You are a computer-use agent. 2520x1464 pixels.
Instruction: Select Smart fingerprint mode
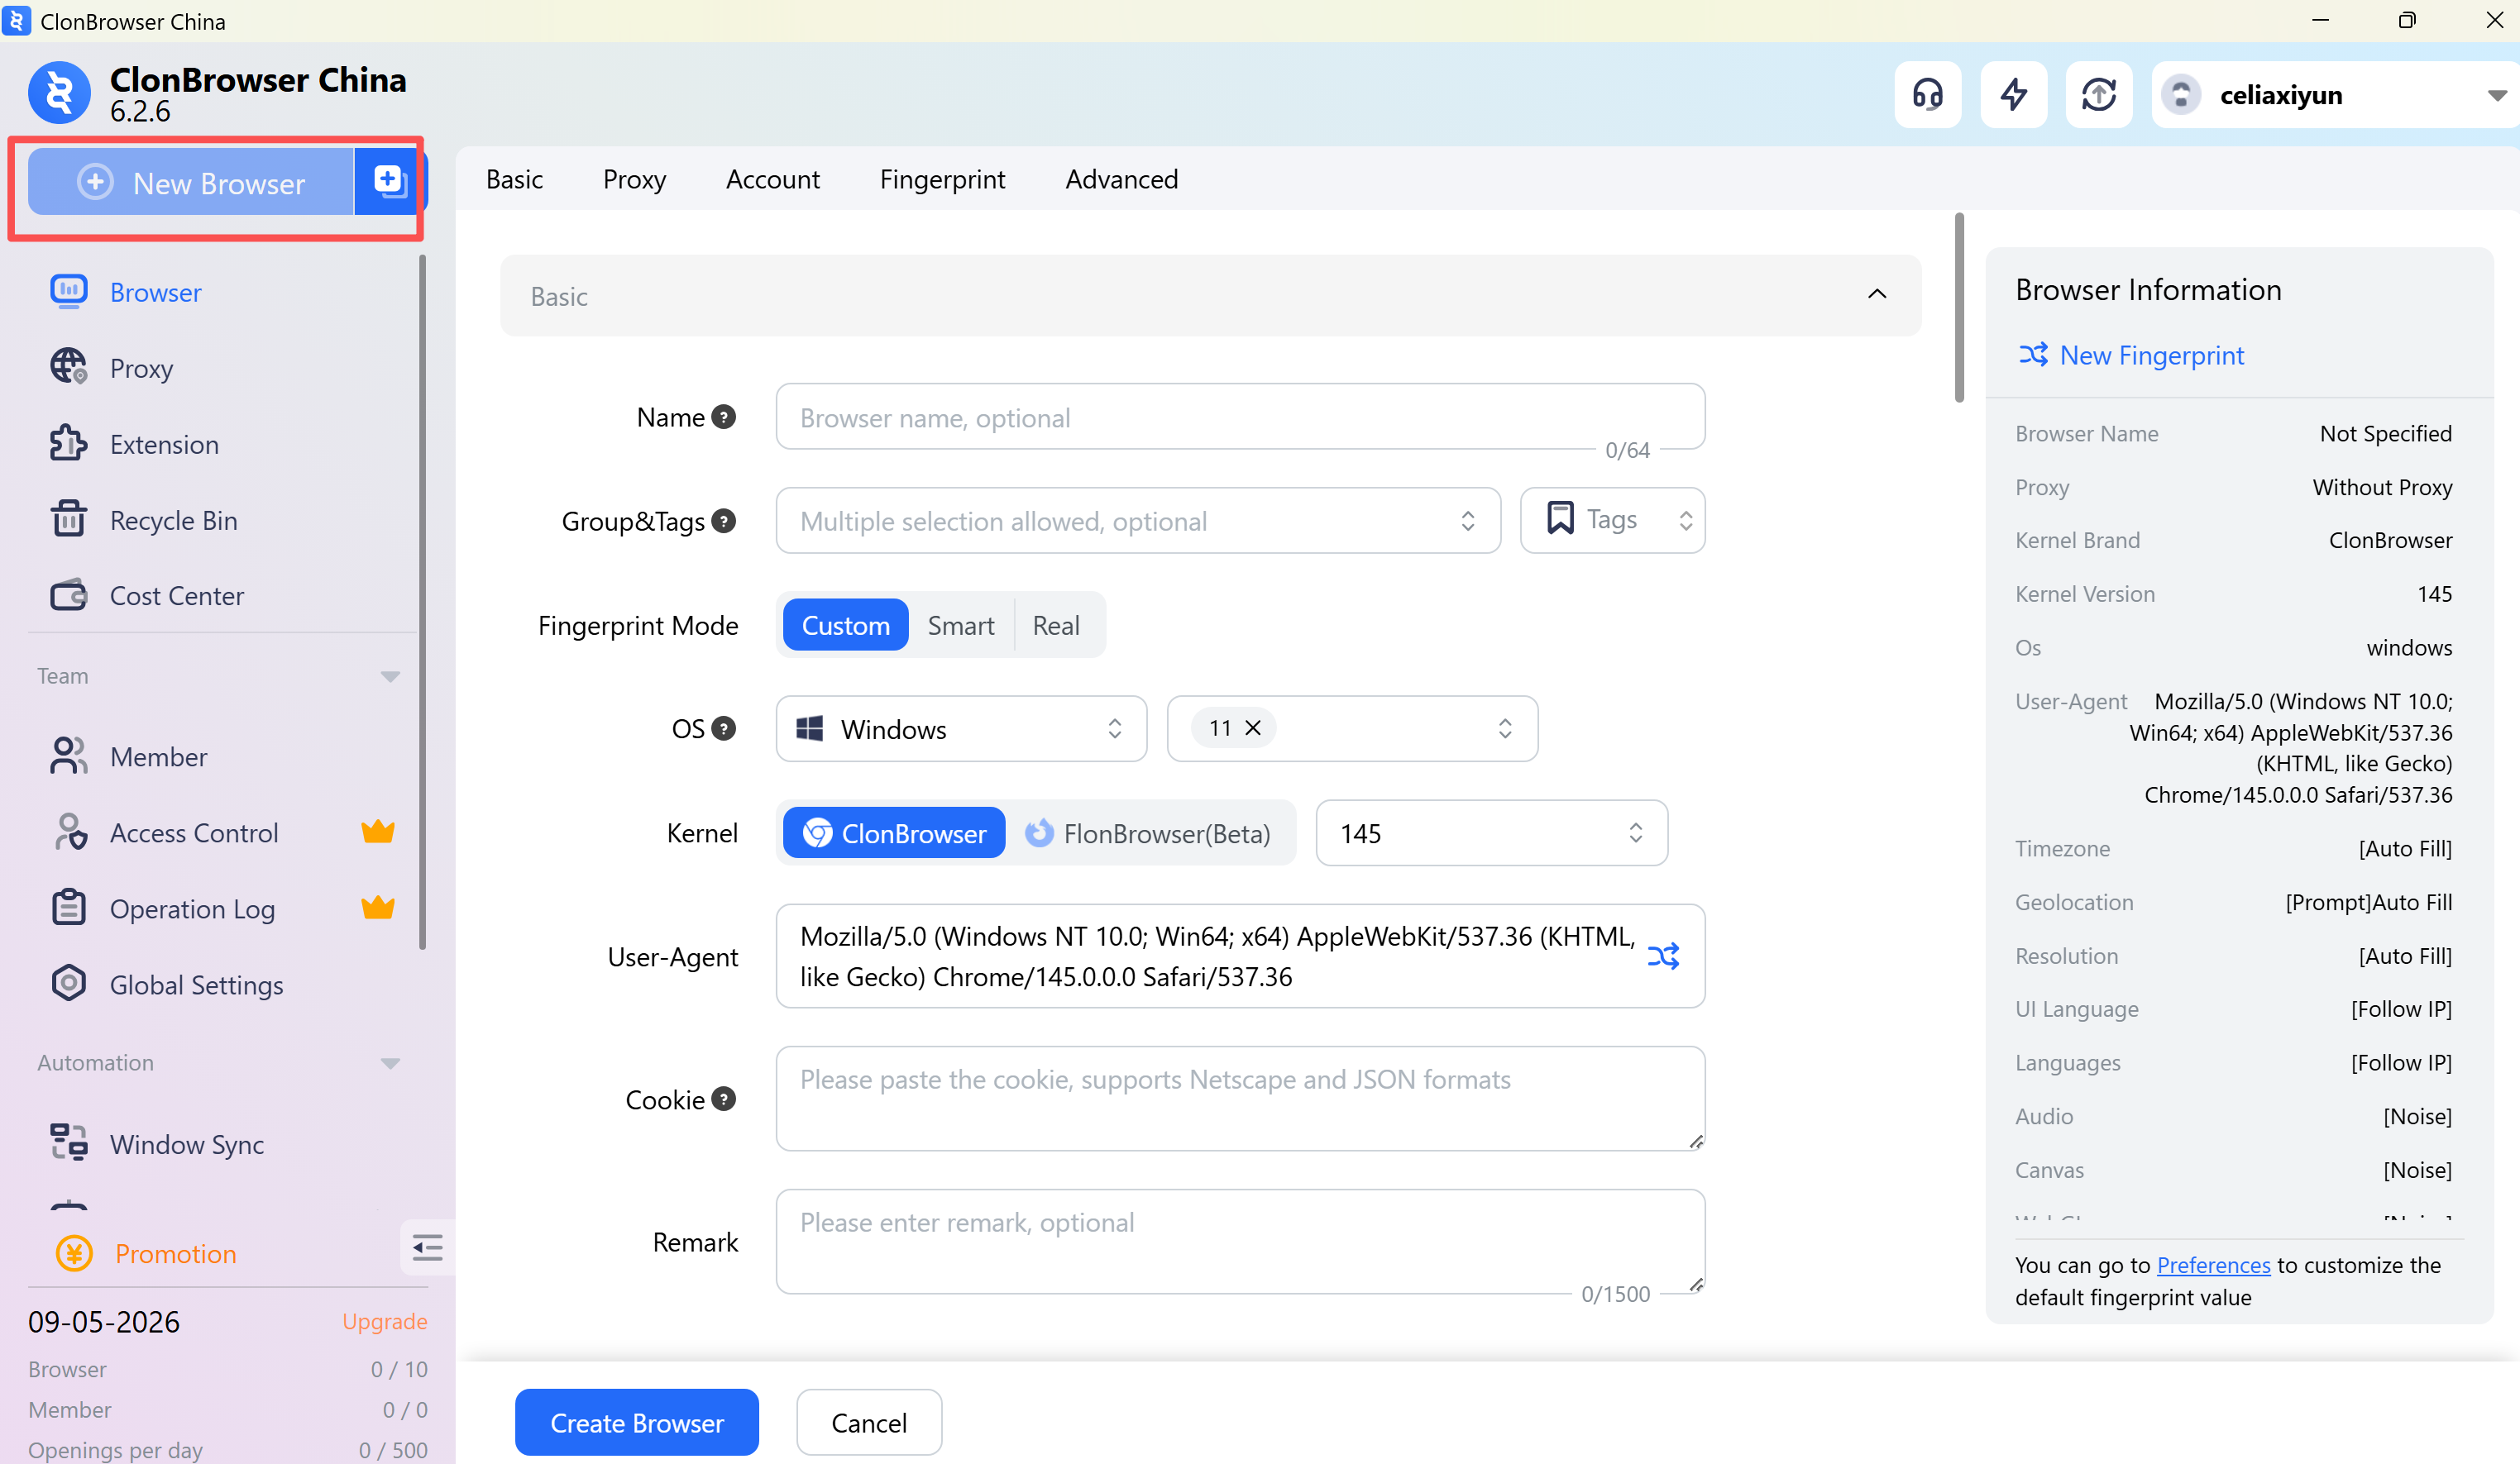(960, 626)
